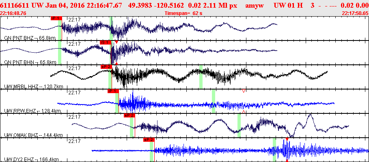Click the red P pick flag on MRBL HHZ

[x=106, y=66]
